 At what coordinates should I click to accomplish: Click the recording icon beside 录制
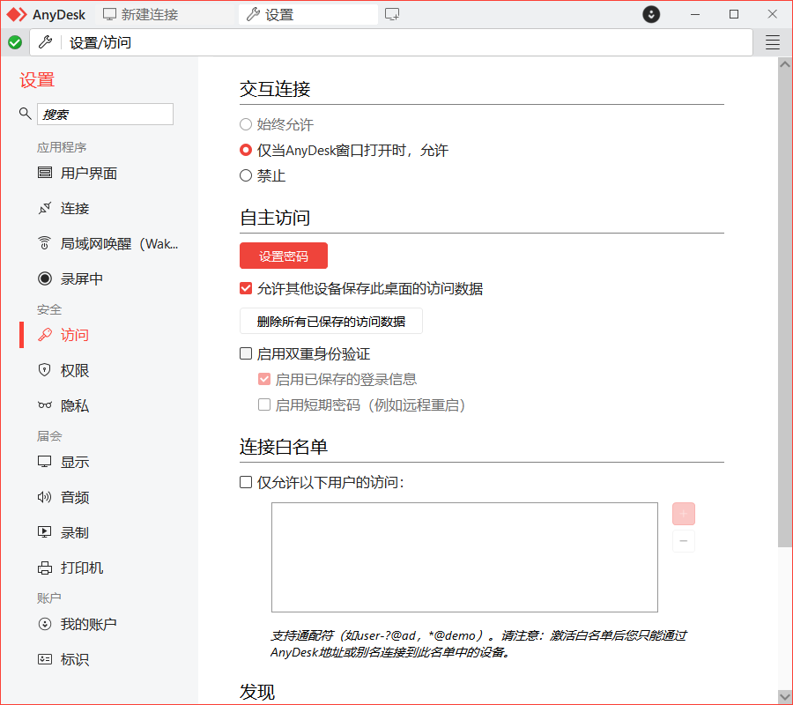(x=45, y=532)
